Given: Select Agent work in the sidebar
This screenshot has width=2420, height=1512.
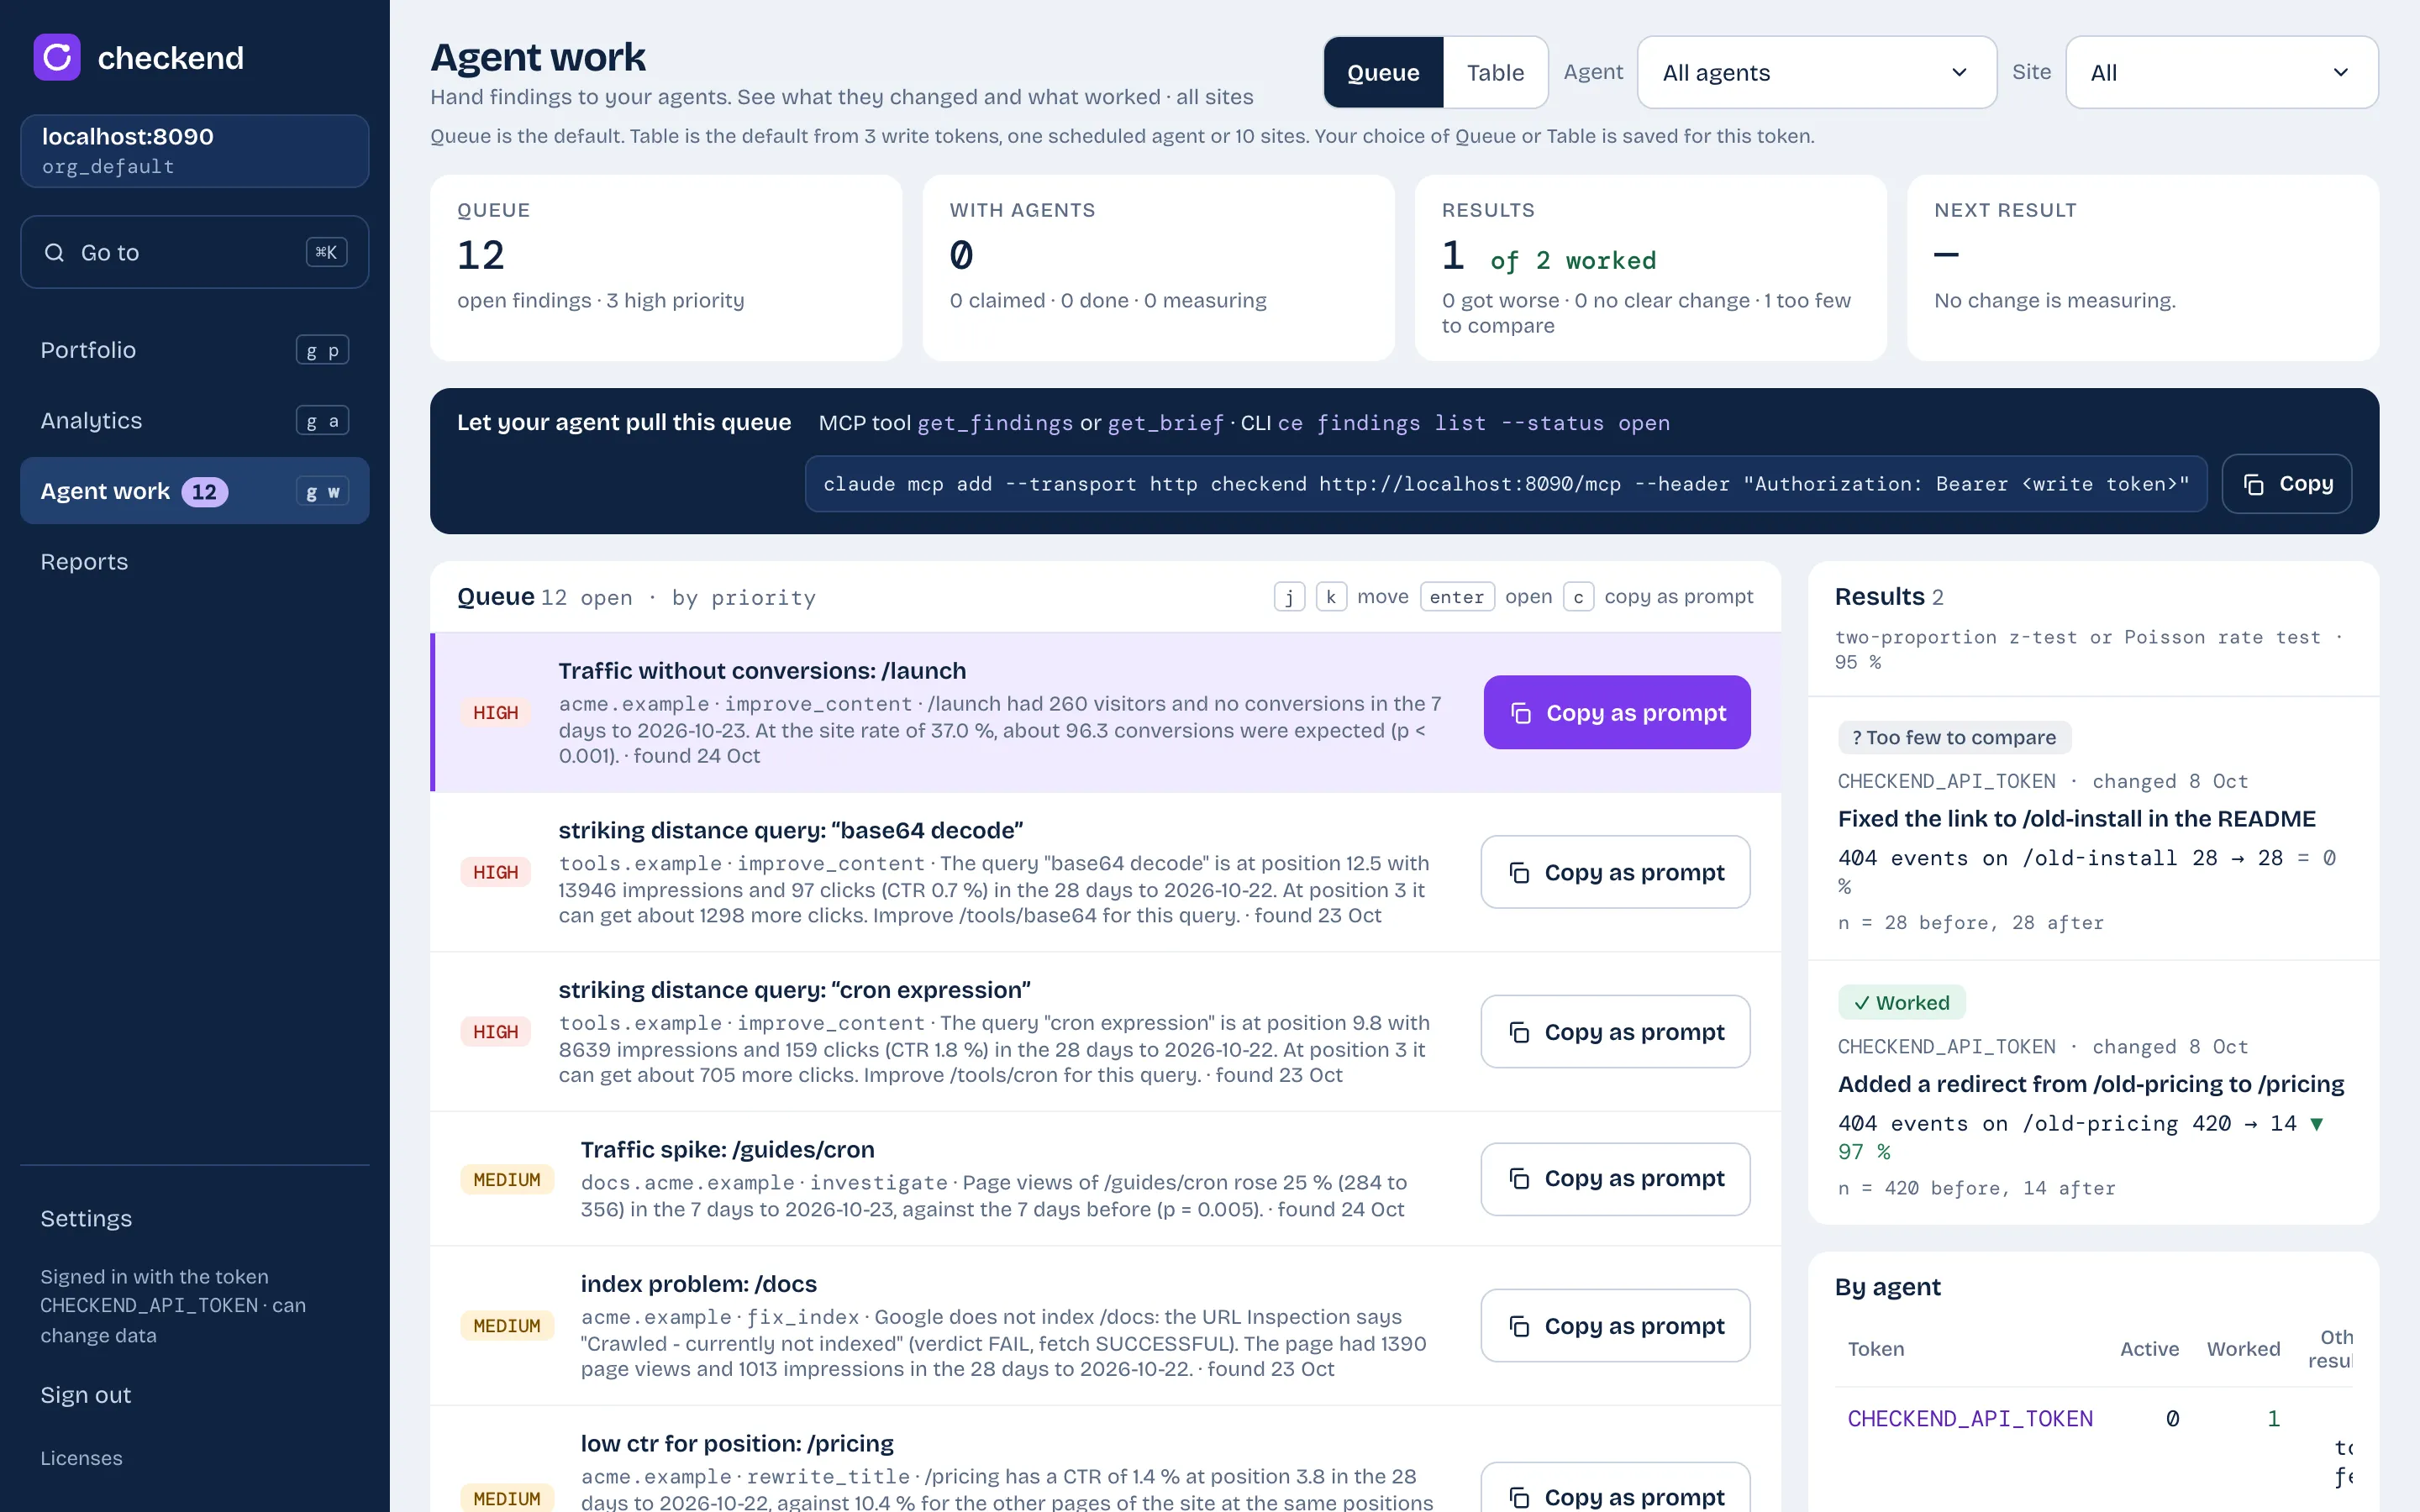Looking at the screenshot, I should [x=194, y=491].
